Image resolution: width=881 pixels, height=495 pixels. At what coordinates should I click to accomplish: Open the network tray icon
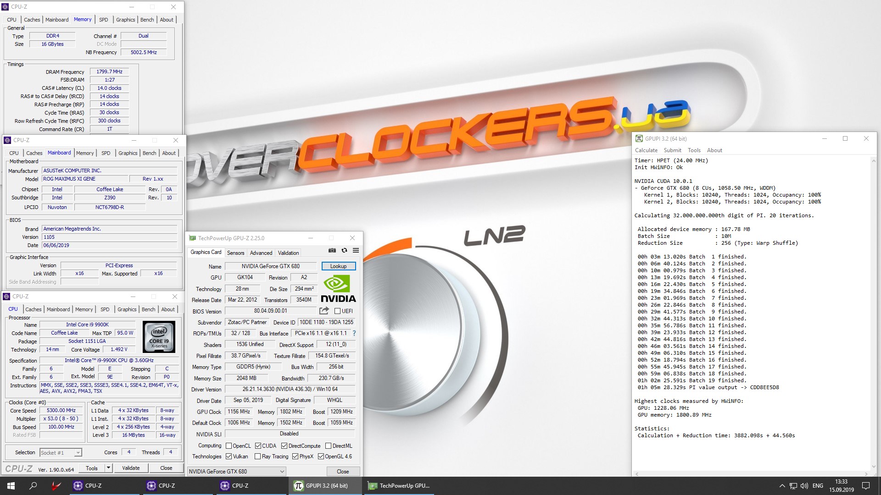point(793,486)
